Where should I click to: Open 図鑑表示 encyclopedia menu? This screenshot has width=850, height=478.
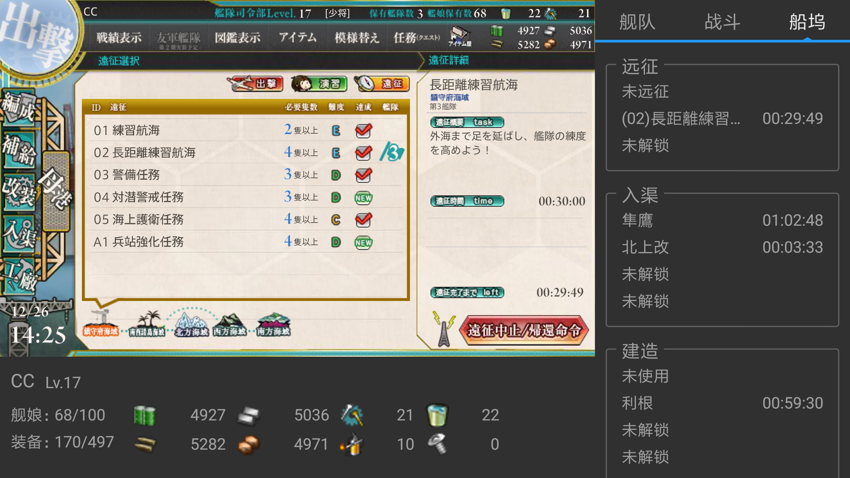[237, 38]
